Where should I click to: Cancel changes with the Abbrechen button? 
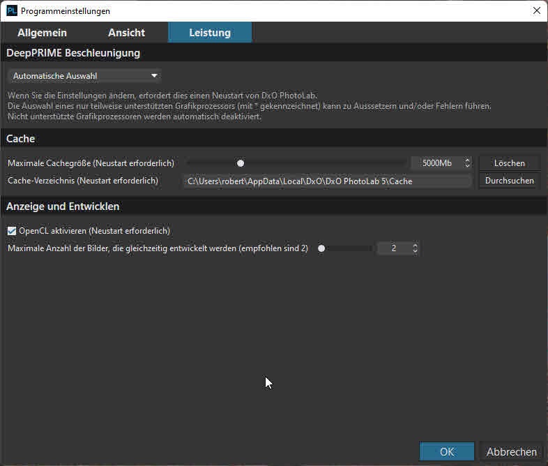click(512, 452)
